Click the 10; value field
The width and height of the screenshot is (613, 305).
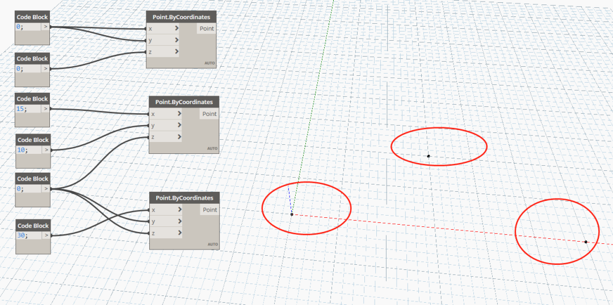[x=28, y=150]
